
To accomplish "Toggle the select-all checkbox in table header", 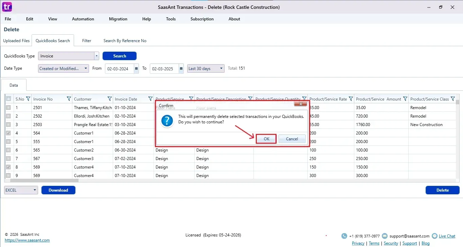I will tap(8, 99).
